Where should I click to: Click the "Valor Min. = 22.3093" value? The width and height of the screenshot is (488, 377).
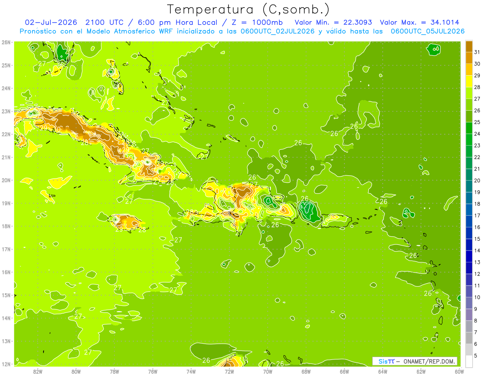tap(333, 22)
